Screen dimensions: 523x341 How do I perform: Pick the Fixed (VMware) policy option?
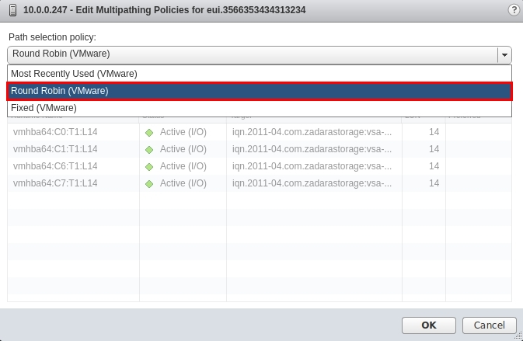[44, 108]
